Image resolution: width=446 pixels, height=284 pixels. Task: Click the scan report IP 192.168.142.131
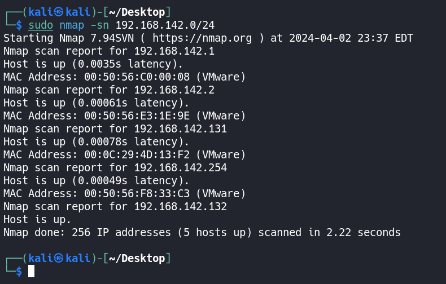pos(180,128)
